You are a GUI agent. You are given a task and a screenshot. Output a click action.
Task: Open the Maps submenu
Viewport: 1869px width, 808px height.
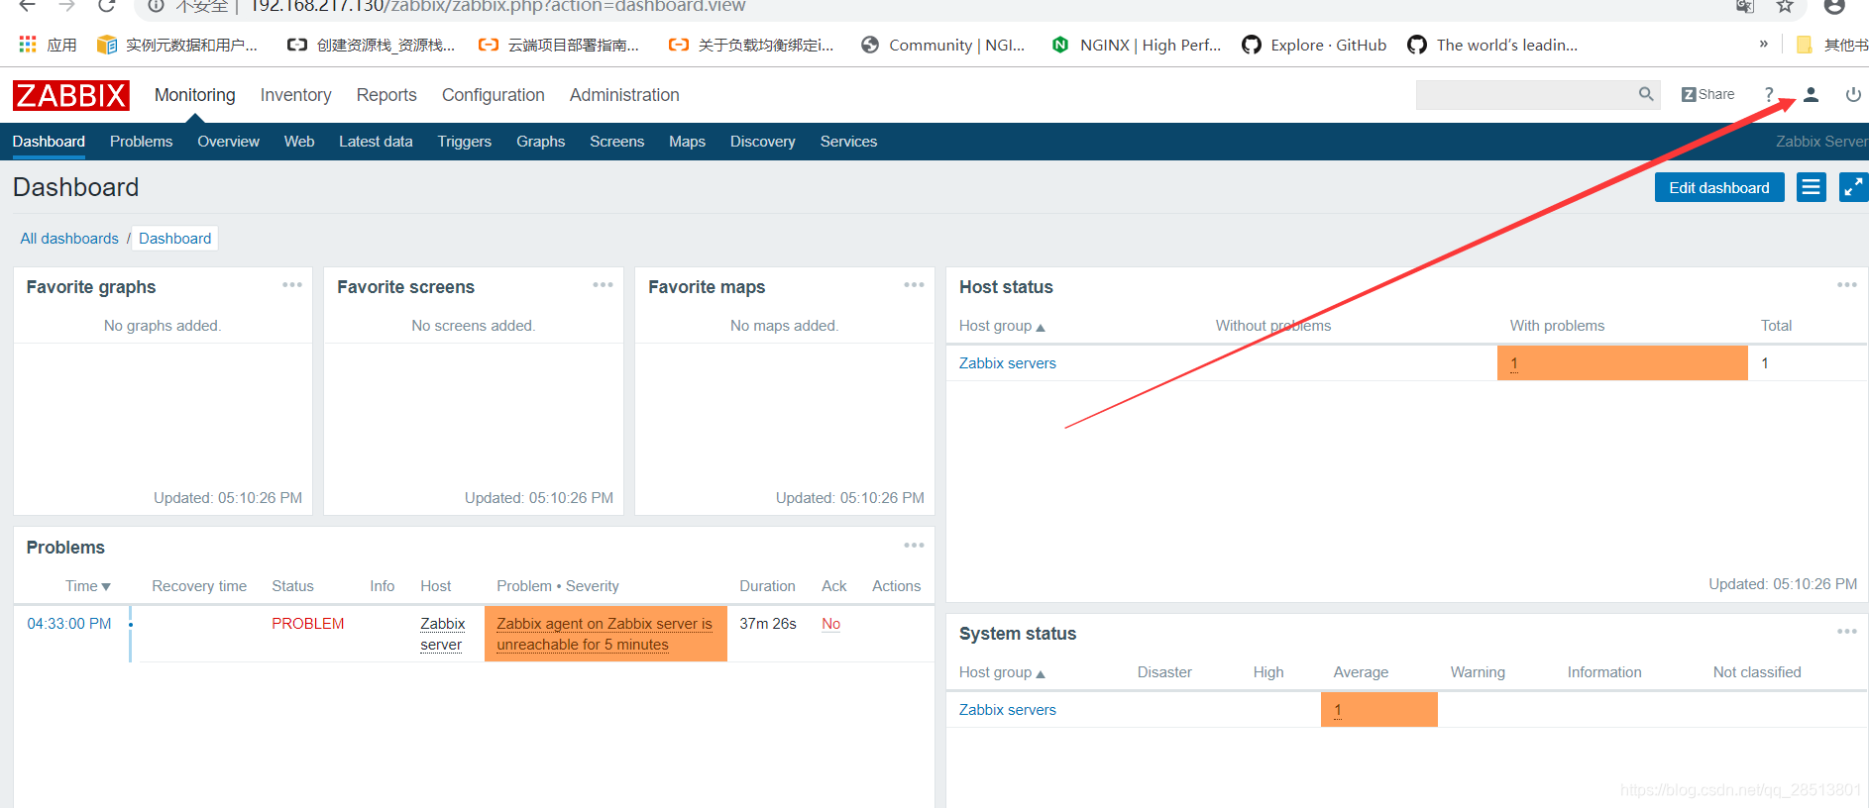[687, 142]
